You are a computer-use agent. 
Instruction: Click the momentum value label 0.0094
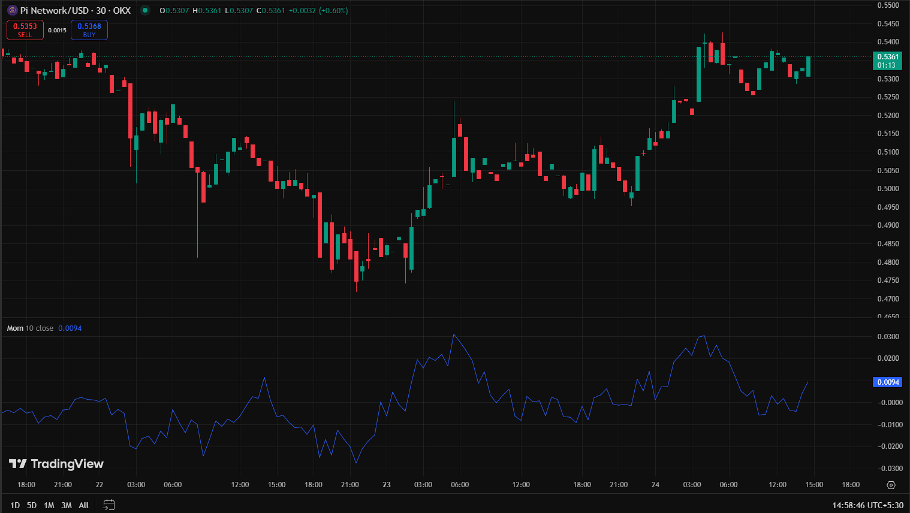pos(888,382)
